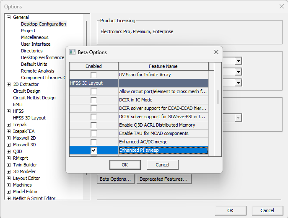The width and height of the screenshot is (288, 218).
Task: Select Directories in the options tree
Action: click(x=32, y=51)
